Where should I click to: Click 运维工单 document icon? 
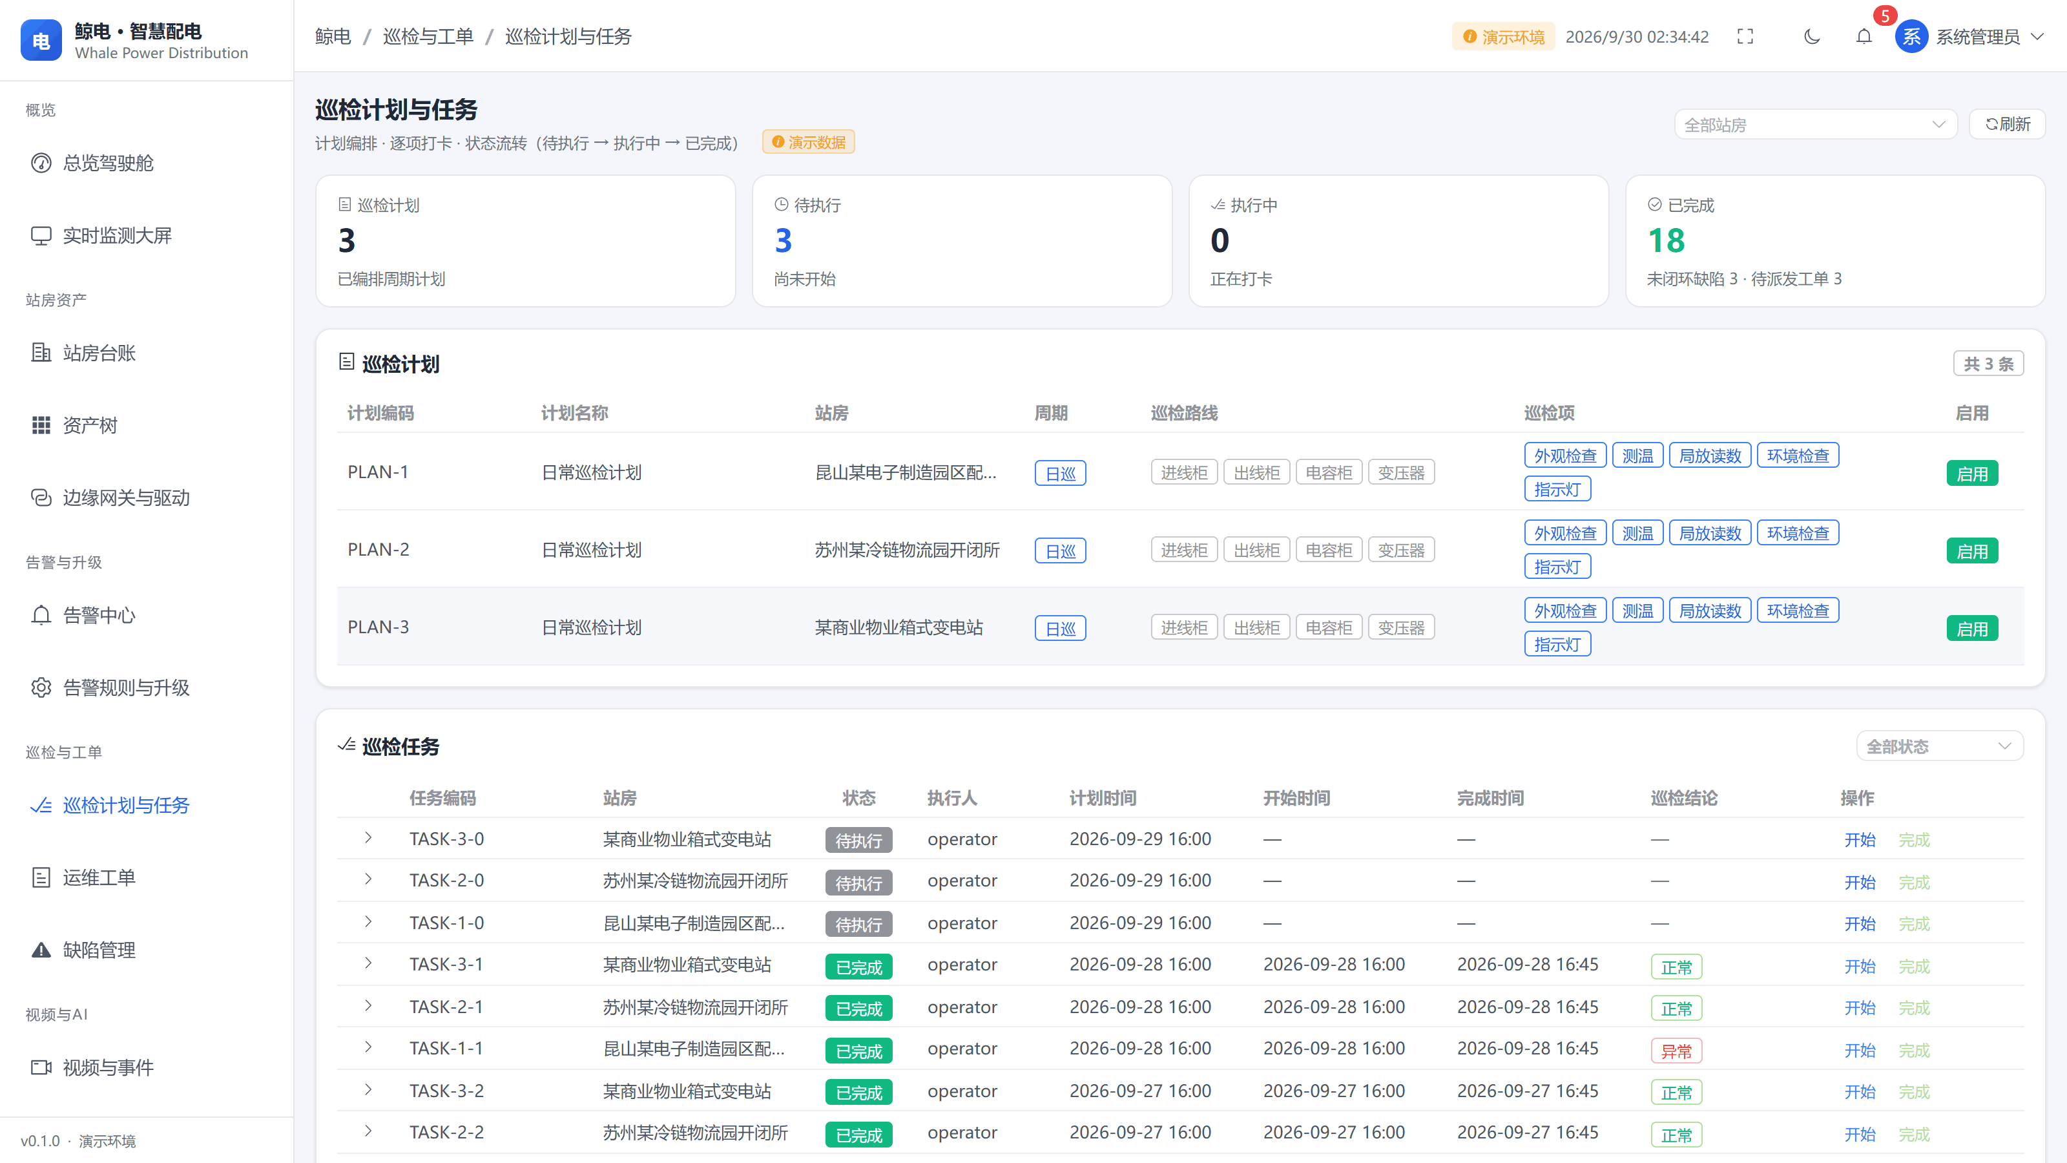41,877
